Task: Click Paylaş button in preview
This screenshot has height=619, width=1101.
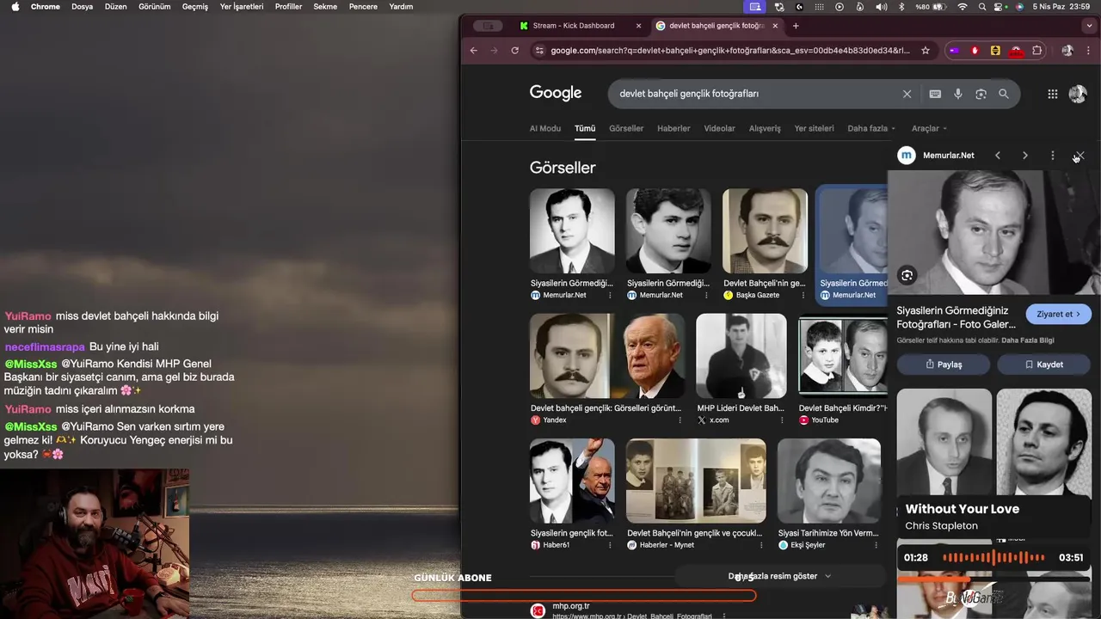Action: coord(944,365)
